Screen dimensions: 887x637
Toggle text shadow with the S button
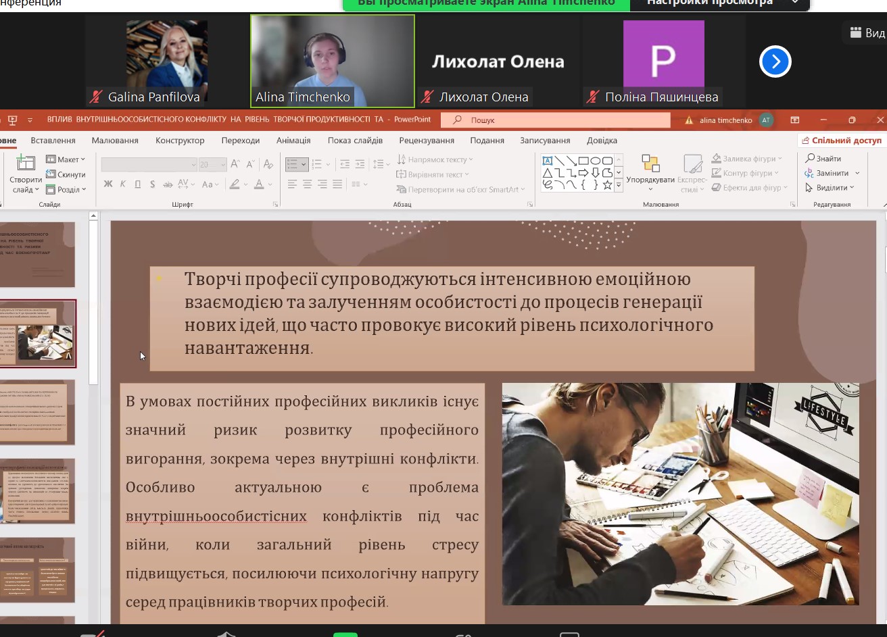[153, 184]
